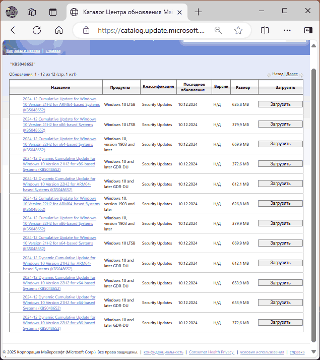This screenshot has width=320, height=360.
Task: Select the Каталог Центра обновления browser tab
Action: (127, 12)
